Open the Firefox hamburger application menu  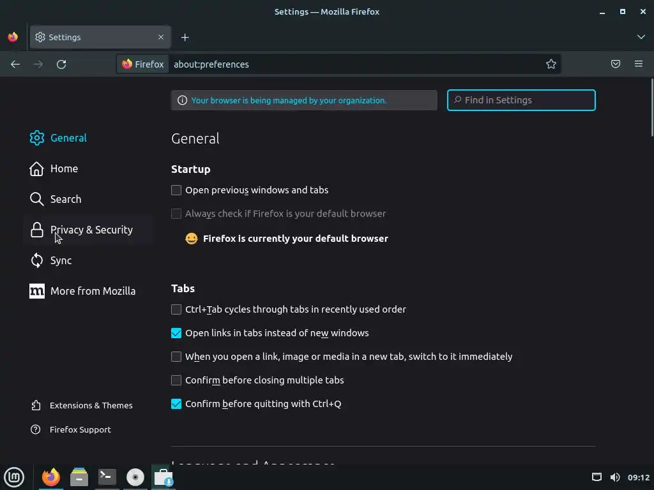[639, 64]
